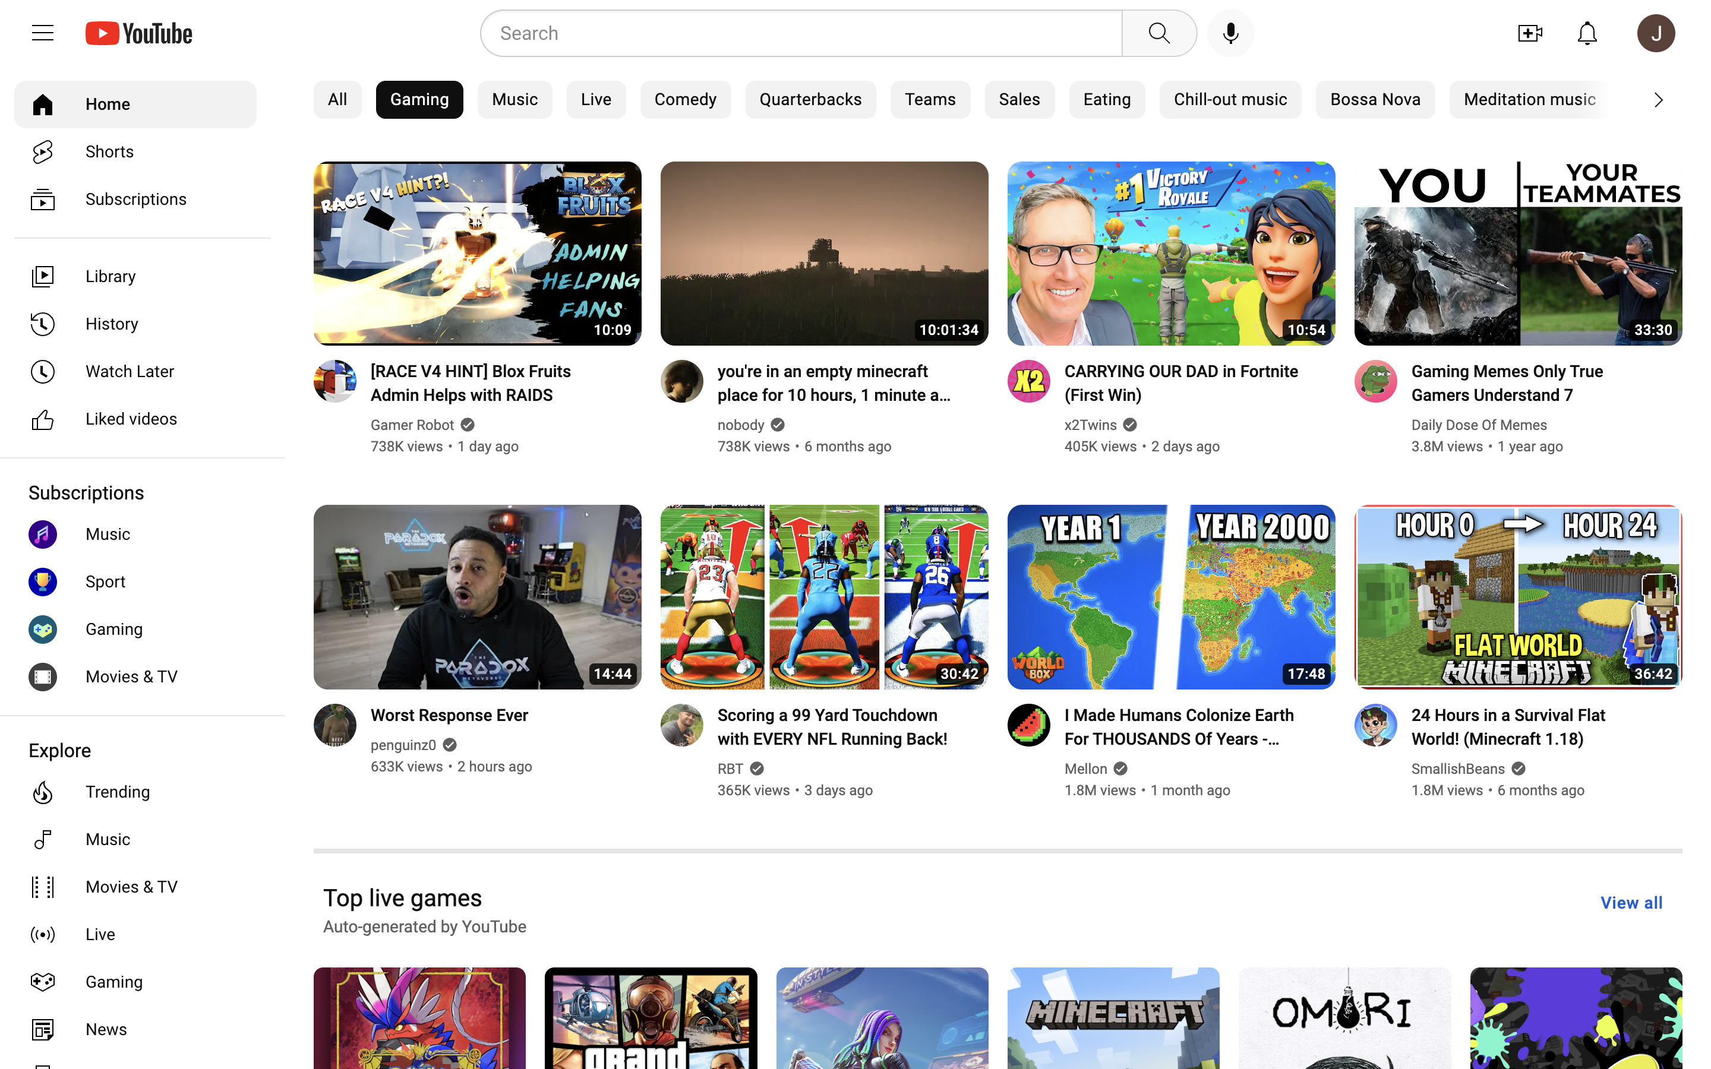Image resolution: width=1711 pixels, height=1069 pixels.
Task: Open News under Explore
Action: tap(135, 1029)
